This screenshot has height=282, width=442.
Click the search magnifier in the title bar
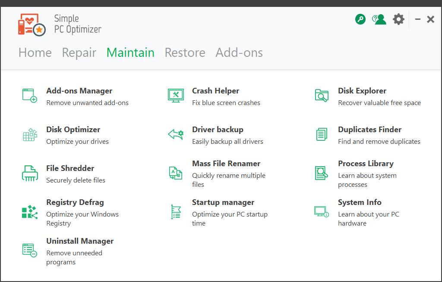[x=360, y=19]
